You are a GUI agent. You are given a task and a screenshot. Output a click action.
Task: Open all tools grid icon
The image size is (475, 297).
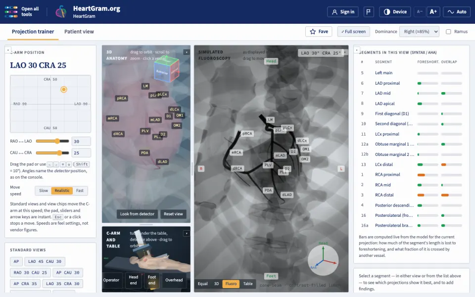11,12
